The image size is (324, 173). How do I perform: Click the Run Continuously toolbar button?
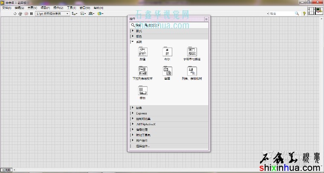click(x=20, y=14)
